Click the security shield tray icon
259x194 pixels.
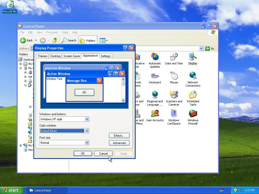point(235,190)
